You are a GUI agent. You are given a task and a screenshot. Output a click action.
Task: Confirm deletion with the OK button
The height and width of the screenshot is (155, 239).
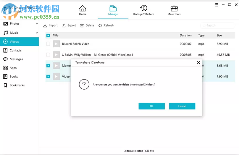(x=152, y=106)
